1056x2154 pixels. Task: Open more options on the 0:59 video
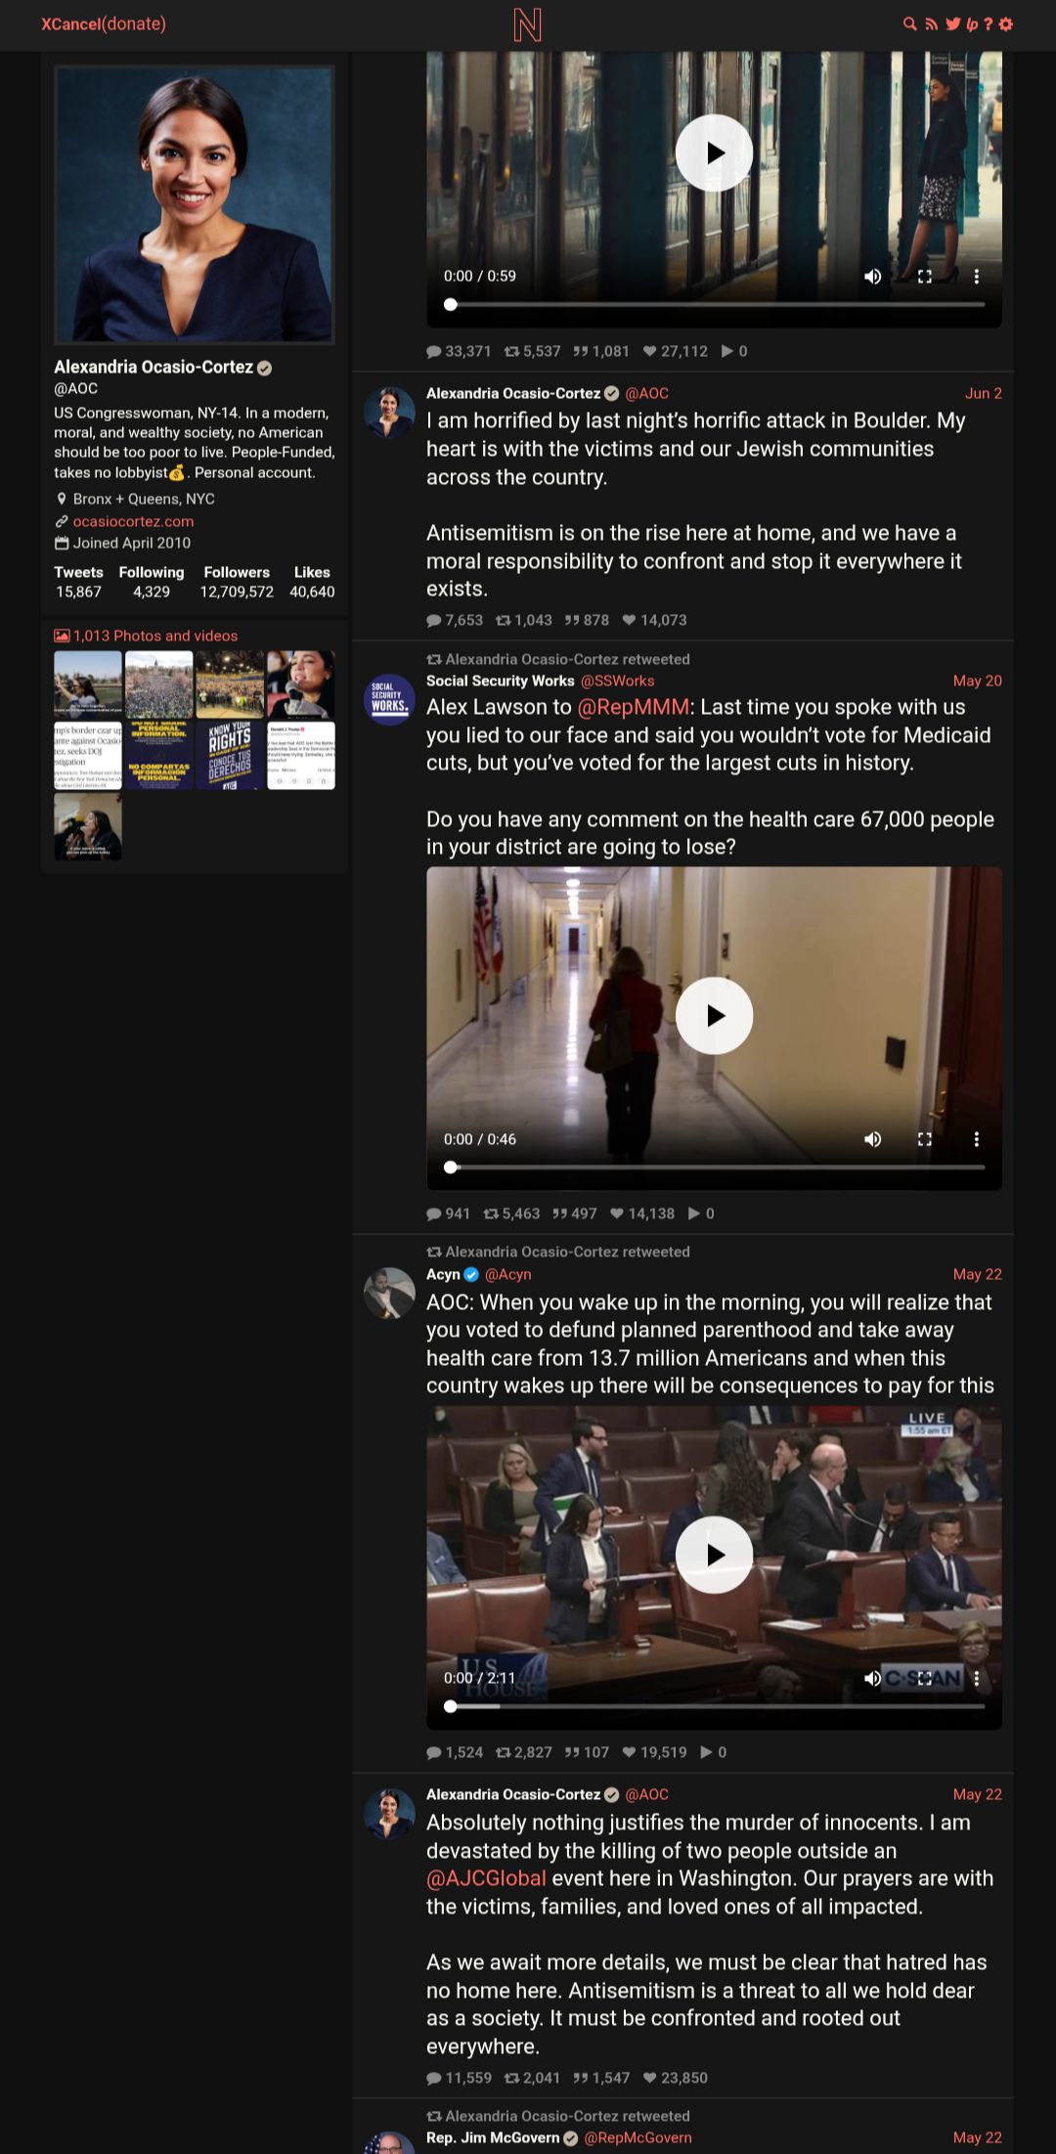click(x=976, y=277)
